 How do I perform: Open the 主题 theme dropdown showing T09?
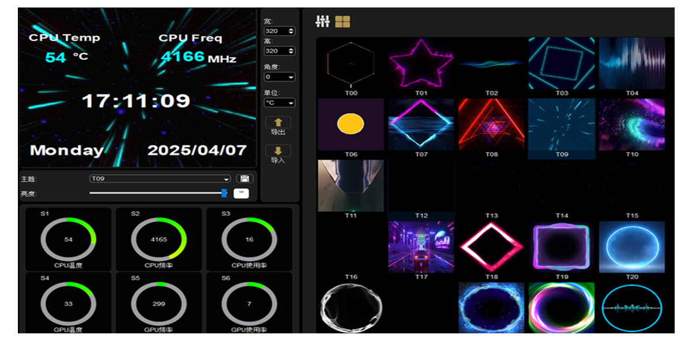pos(160,179)
